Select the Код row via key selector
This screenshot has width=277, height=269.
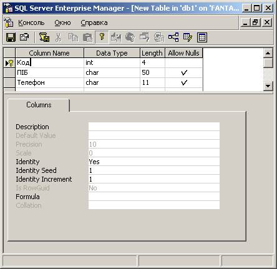[9, 63]
